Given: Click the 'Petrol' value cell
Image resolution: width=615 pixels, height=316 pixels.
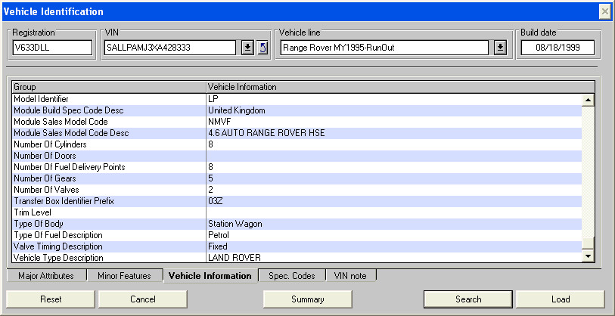Looking at the screenshot, I should pyautogui.click(x=394, y=236).
